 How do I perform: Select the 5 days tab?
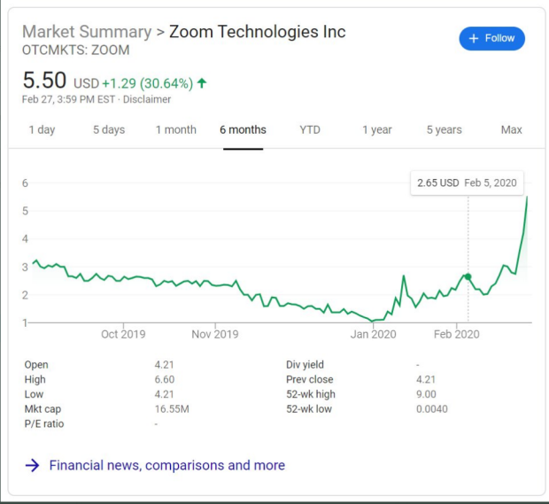pos(109,129)
